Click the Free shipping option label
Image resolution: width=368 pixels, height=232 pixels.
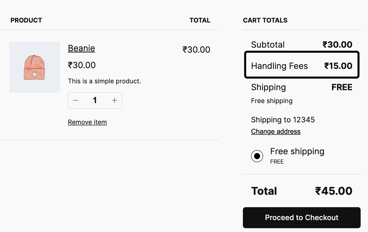[x=297, y=151]
